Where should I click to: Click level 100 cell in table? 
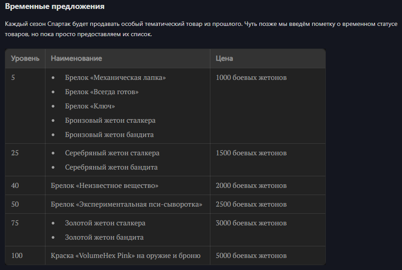pos(25,256)
